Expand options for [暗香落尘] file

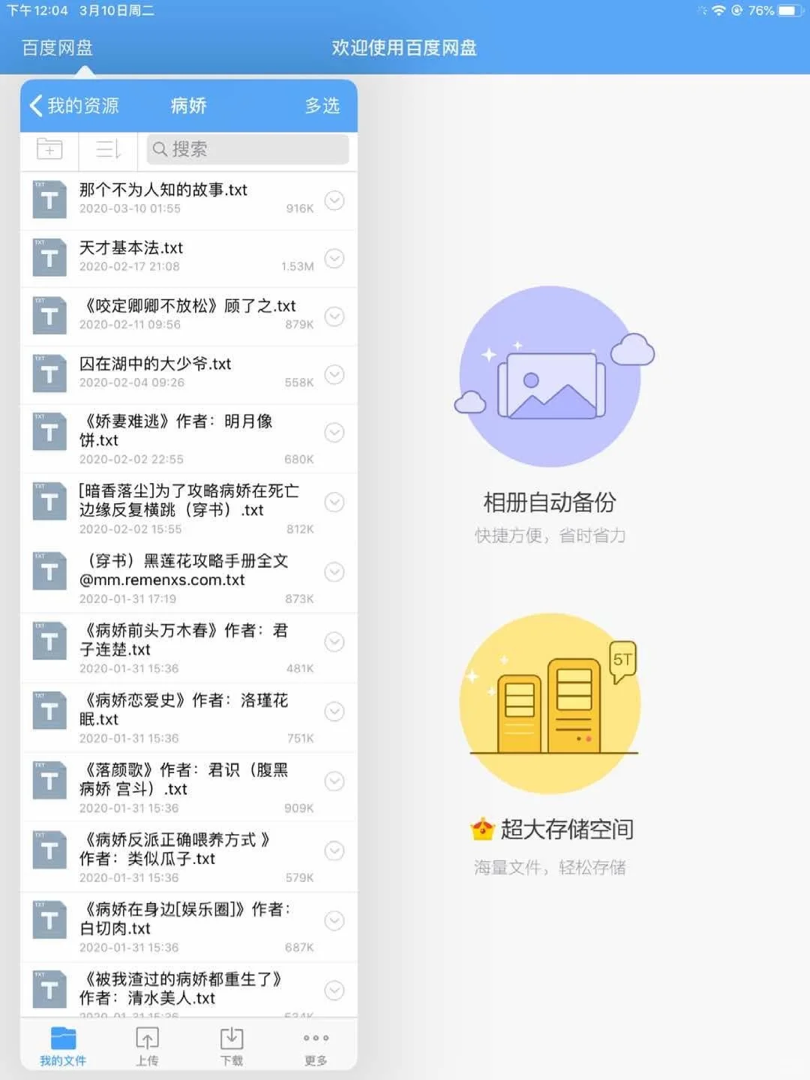point(334,502)
